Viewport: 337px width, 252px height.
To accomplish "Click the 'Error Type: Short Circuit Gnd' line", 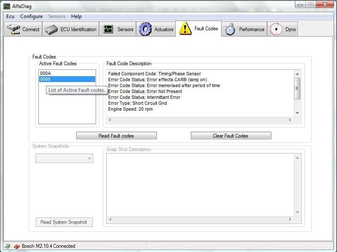I will [137, 103].
